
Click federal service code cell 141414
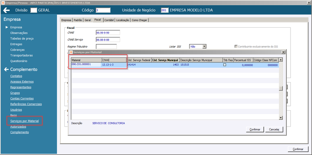pyautogui.click(x=139, y=65)
